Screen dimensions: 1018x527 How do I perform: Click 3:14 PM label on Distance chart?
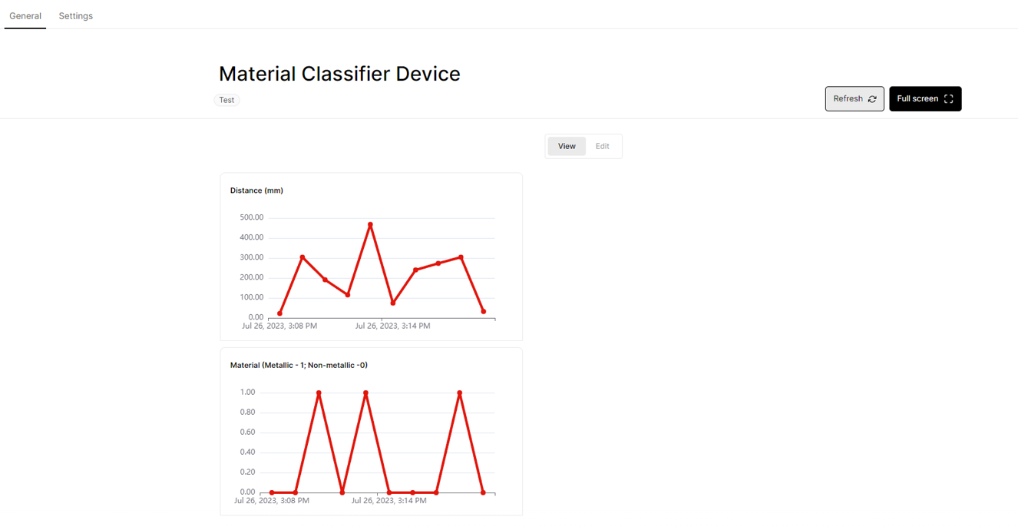pyautogui.click(x=392, y=326)
